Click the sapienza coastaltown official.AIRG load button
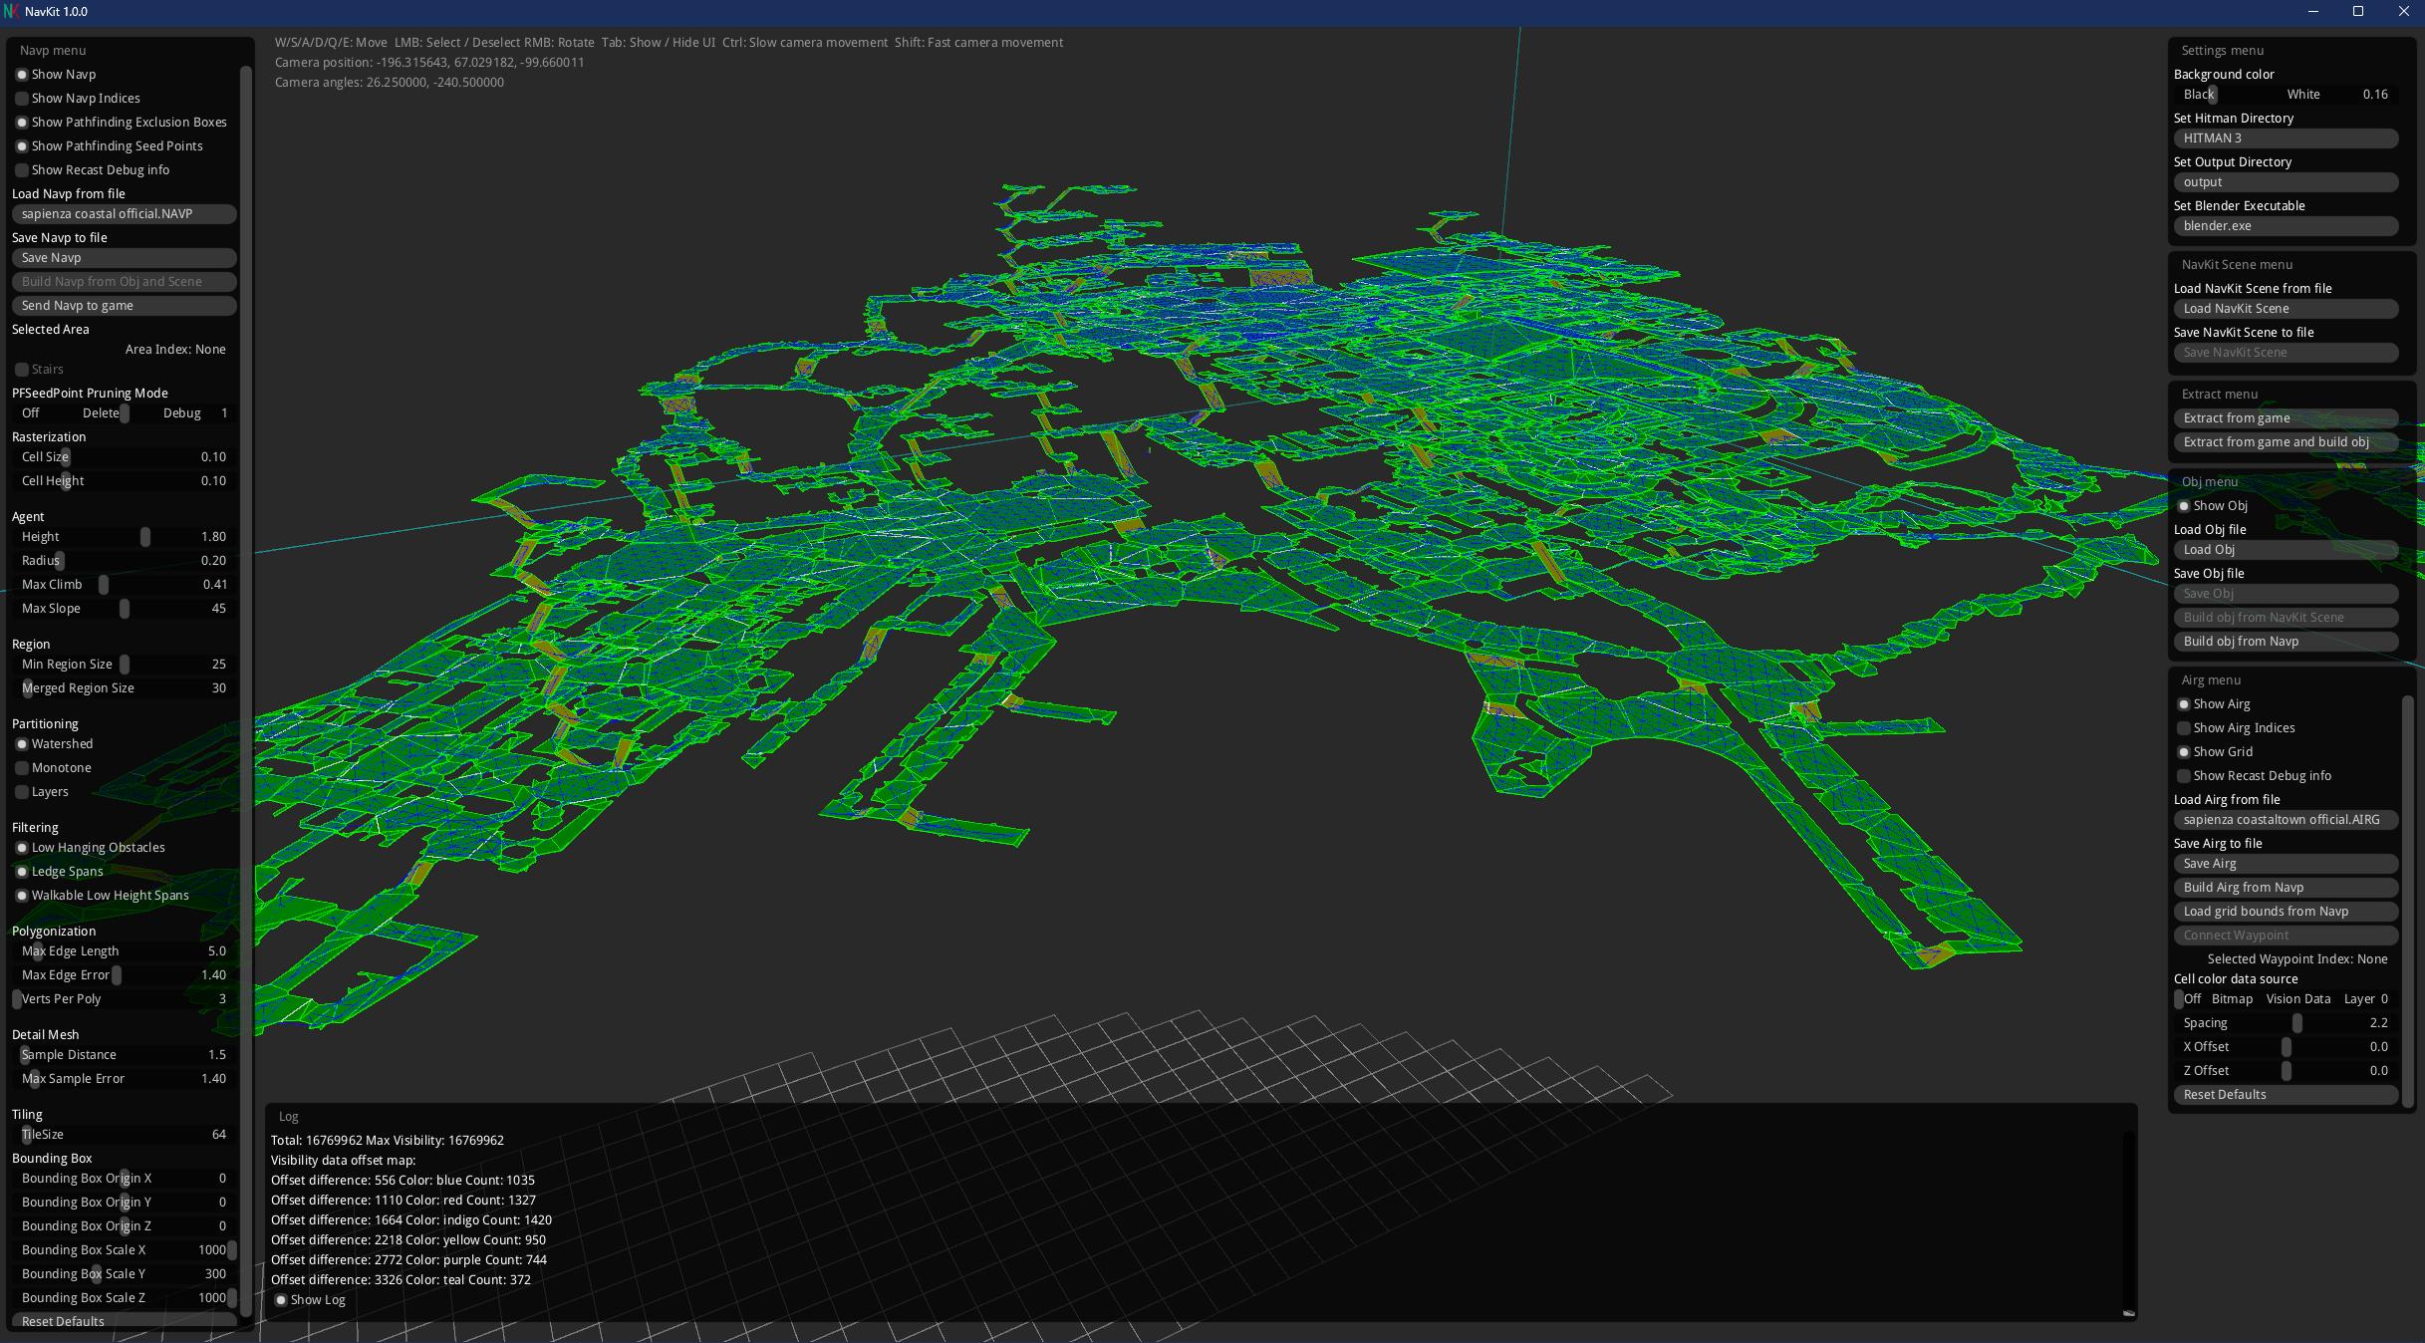The width and height of the screenshot is (2425, 1343). 2286,820
